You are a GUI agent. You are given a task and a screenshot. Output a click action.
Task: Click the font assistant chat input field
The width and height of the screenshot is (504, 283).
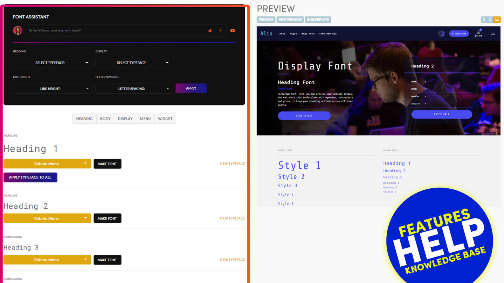[x=116, y=31]
